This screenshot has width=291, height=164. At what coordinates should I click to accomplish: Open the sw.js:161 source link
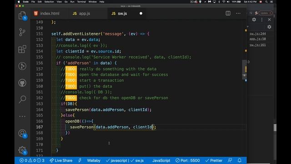[257, 45]
